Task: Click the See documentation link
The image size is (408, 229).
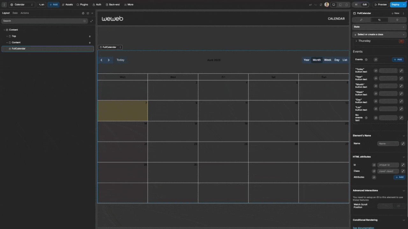Action: coord(363,228)
